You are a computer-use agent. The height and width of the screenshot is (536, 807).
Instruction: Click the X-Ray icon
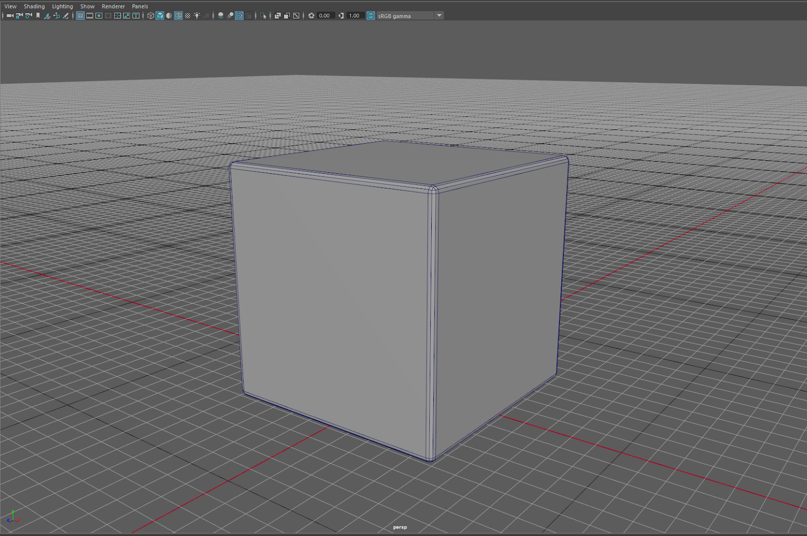pos(277,16)
